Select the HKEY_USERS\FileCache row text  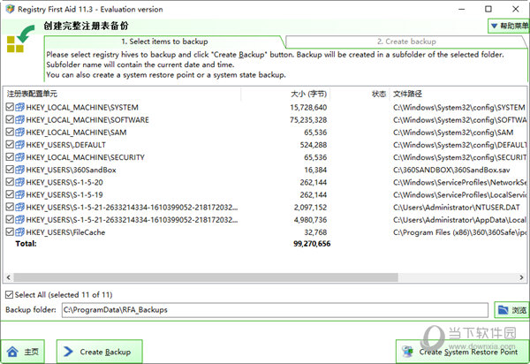pos(65,232)
